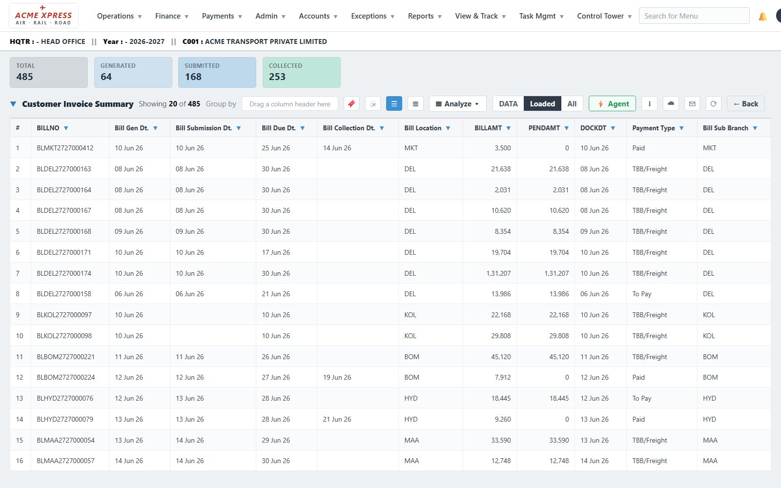Click bill number BLBOM2727000224
The width and height of the screenshot is (781, 488).
[x=66, y=377]
